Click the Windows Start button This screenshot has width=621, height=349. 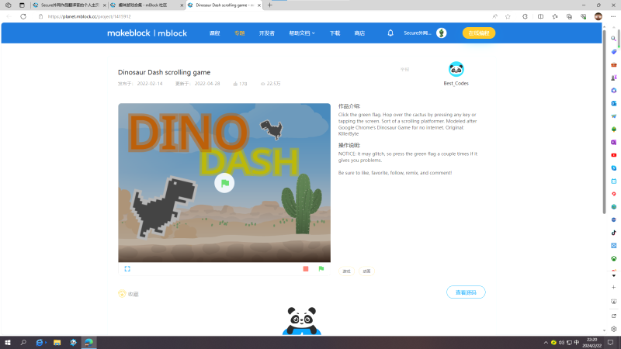(x=8, y=342)
